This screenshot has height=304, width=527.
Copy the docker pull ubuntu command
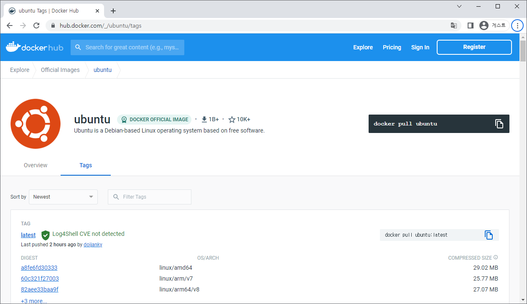coord(499,124)
